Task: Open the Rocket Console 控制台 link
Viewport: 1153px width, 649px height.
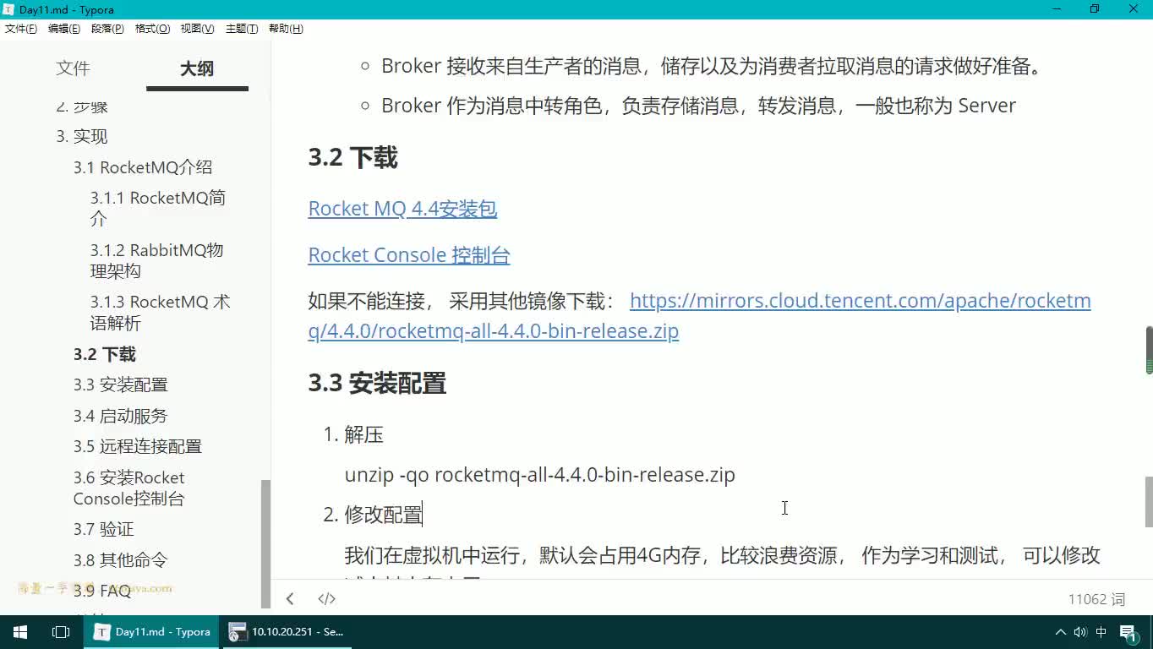Action: tap(409, 255)
